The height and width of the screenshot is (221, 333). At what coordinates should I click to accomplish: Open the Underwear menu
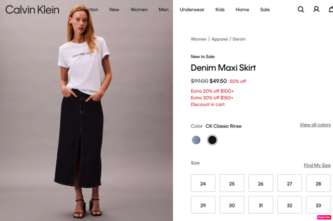[192, 9]
